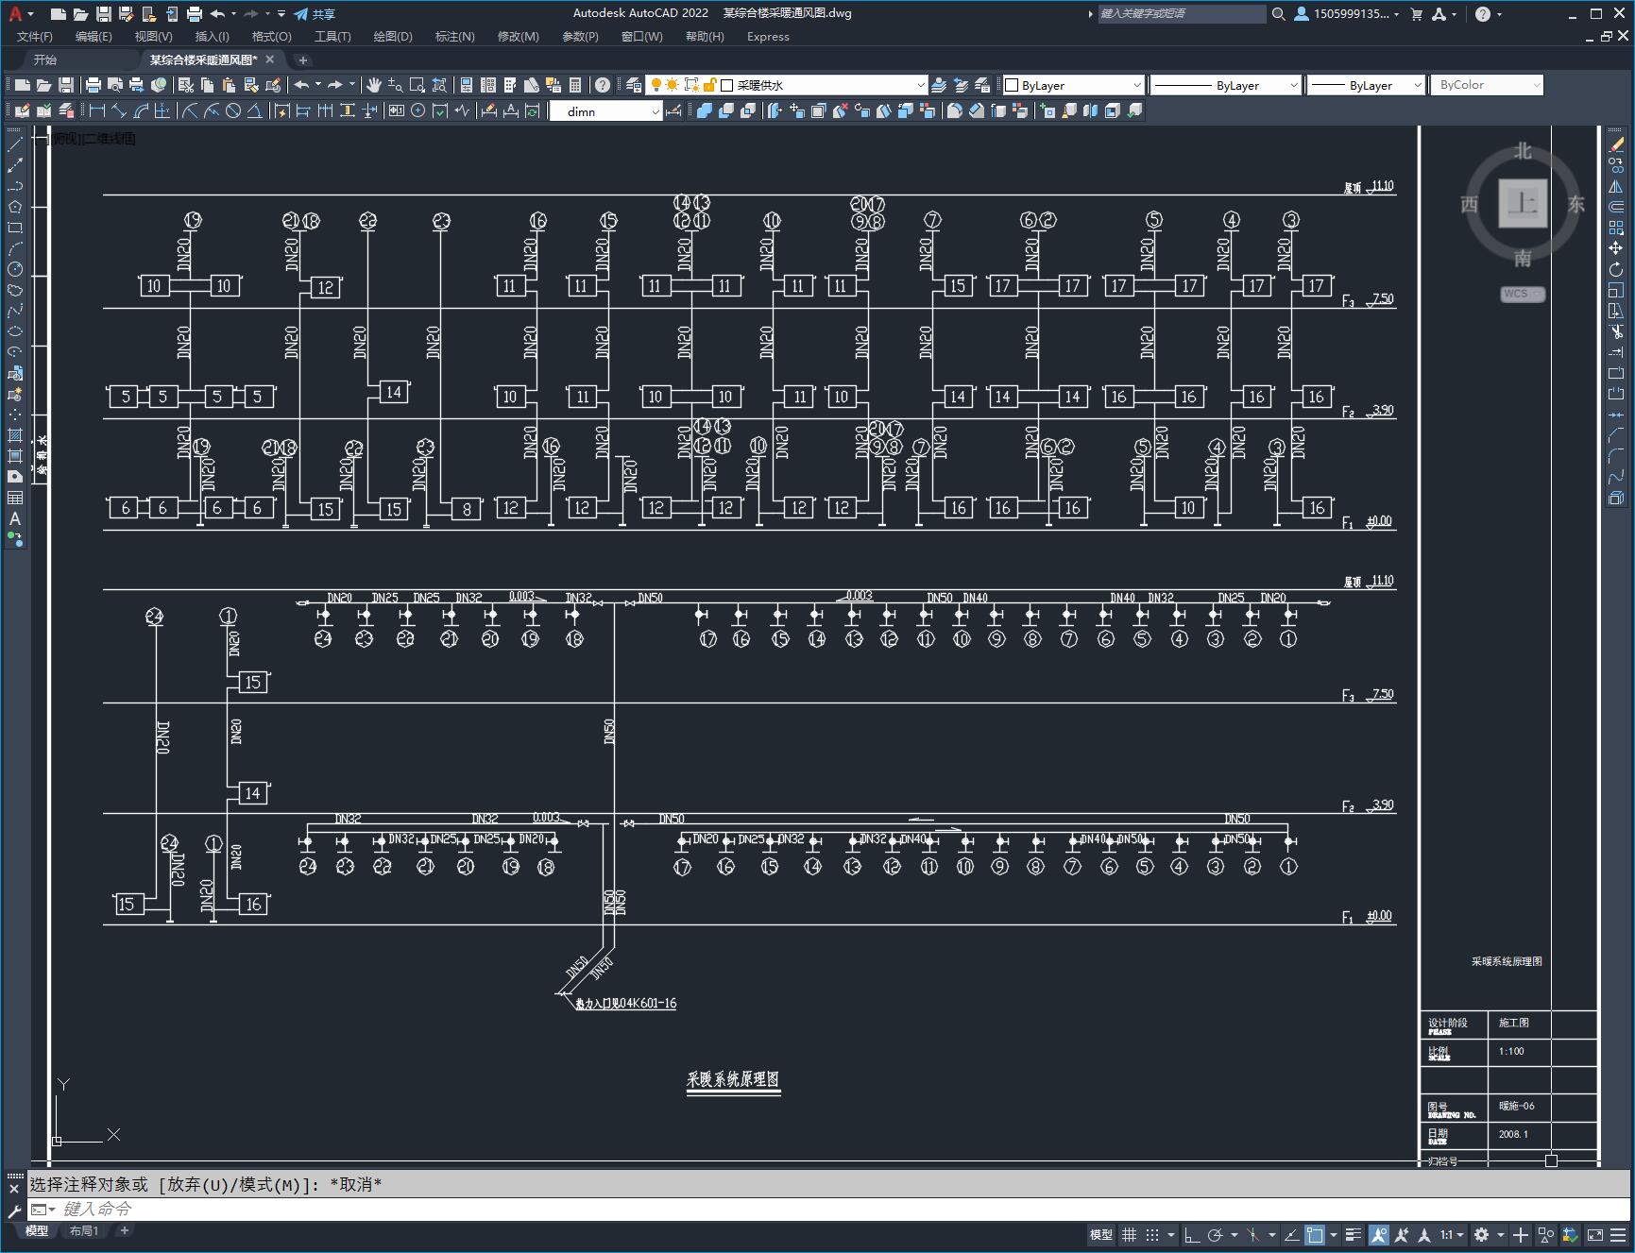Click the Plot (print) icon in the title bar

coord(195,14)
